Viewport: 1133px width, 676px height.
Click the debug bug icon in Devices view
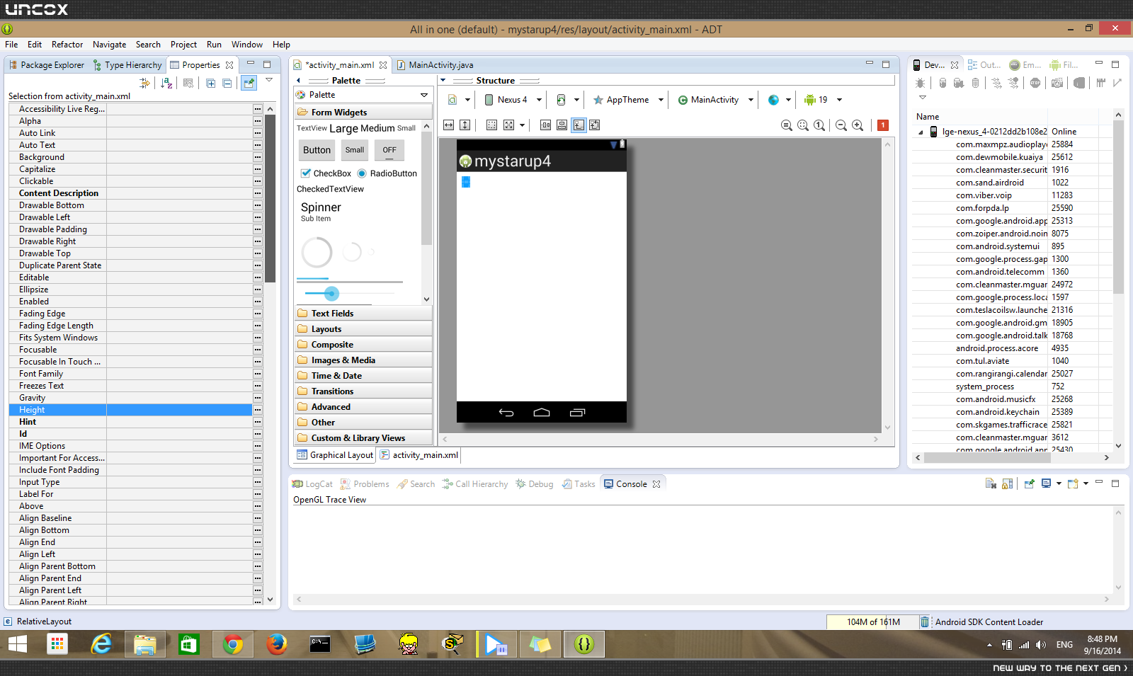click(921, 83)
